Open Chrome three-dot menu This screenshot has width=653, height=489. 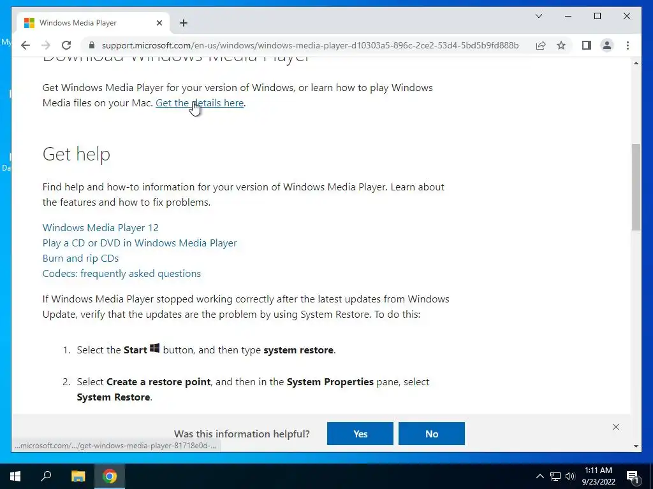pos(627,45)
